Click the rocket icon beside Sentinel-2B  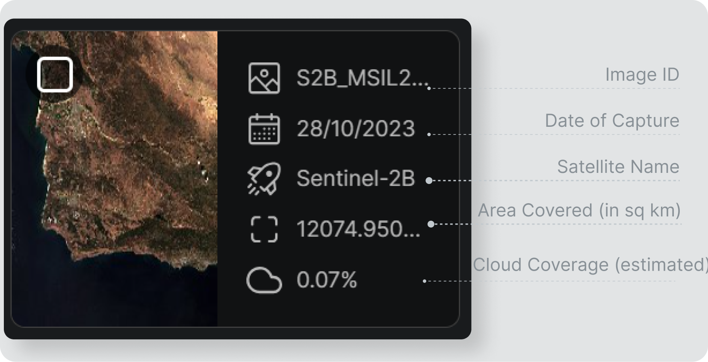[264, 178]
